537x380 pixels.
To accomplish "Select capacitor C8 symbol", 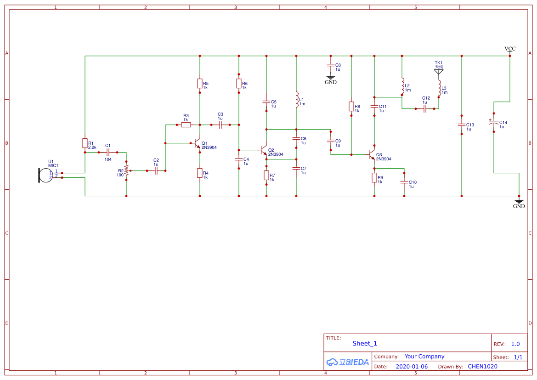I will (330, 65).
